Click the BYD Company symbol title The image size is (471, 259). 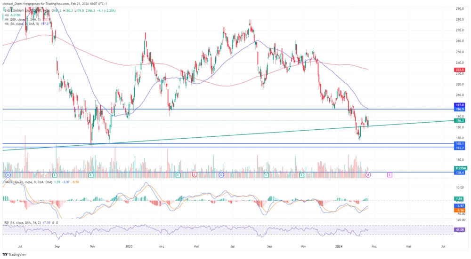tap(21, 9)
